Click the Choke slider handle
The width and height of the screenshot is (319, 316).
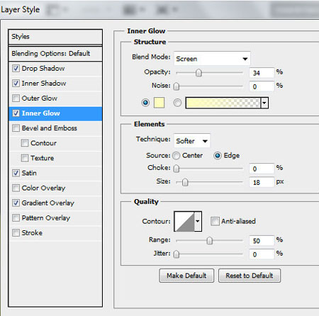177,169
